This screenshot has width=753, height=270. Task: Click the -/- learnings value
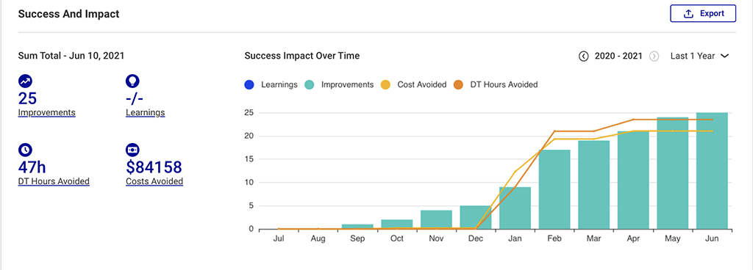135,98
